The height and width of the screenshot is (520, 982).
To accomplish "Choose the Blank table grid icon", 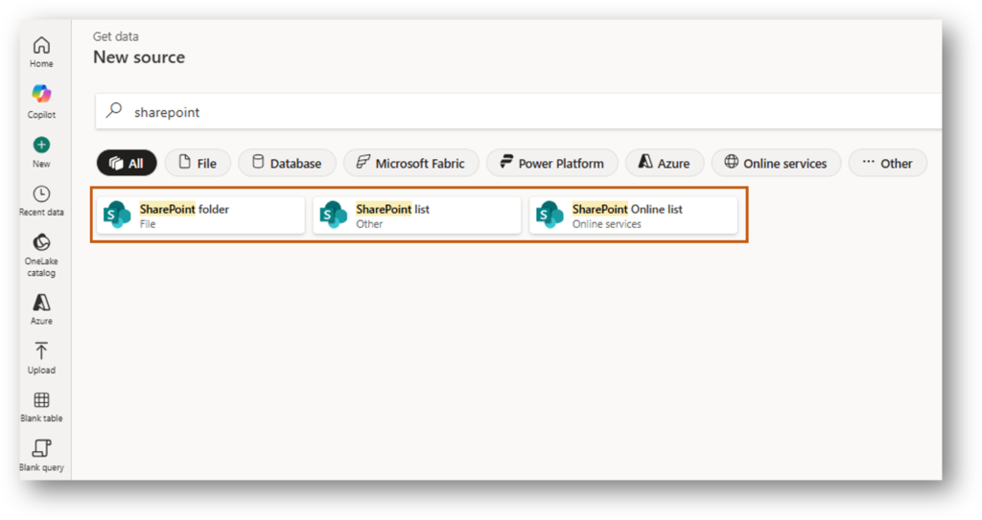I will tap(41, 400).
